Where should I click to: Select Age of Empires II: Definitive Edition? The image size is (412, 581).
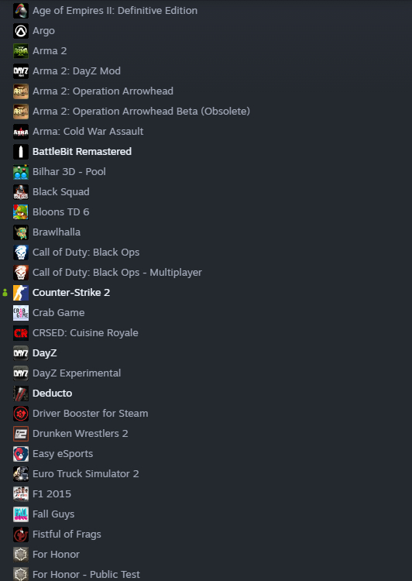(x=115, y=10)
